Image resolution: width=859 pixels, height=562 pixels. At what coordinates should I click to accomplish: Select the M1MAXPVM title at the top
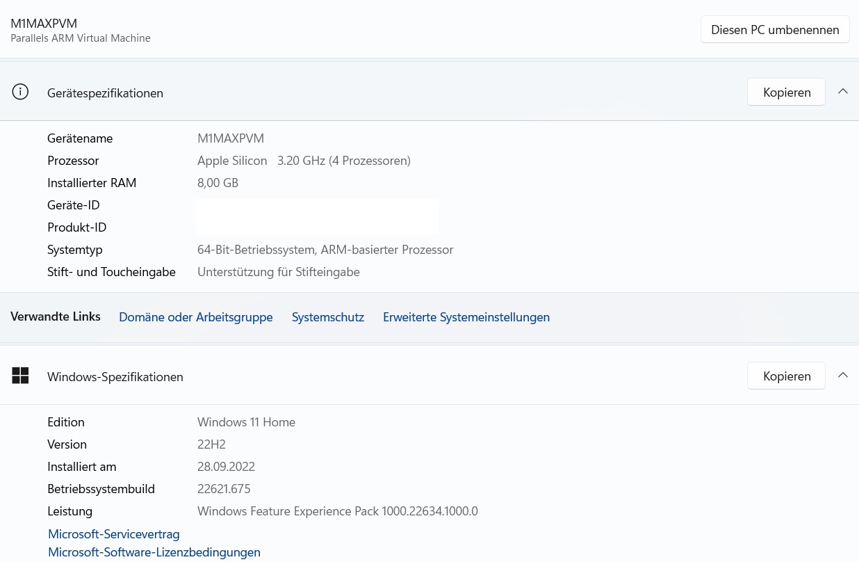coord(44,24)
